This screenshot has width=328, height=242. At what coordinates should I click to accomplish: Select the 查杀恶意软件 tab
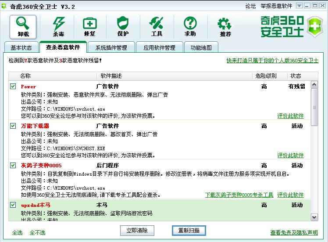tap(63, 47)
